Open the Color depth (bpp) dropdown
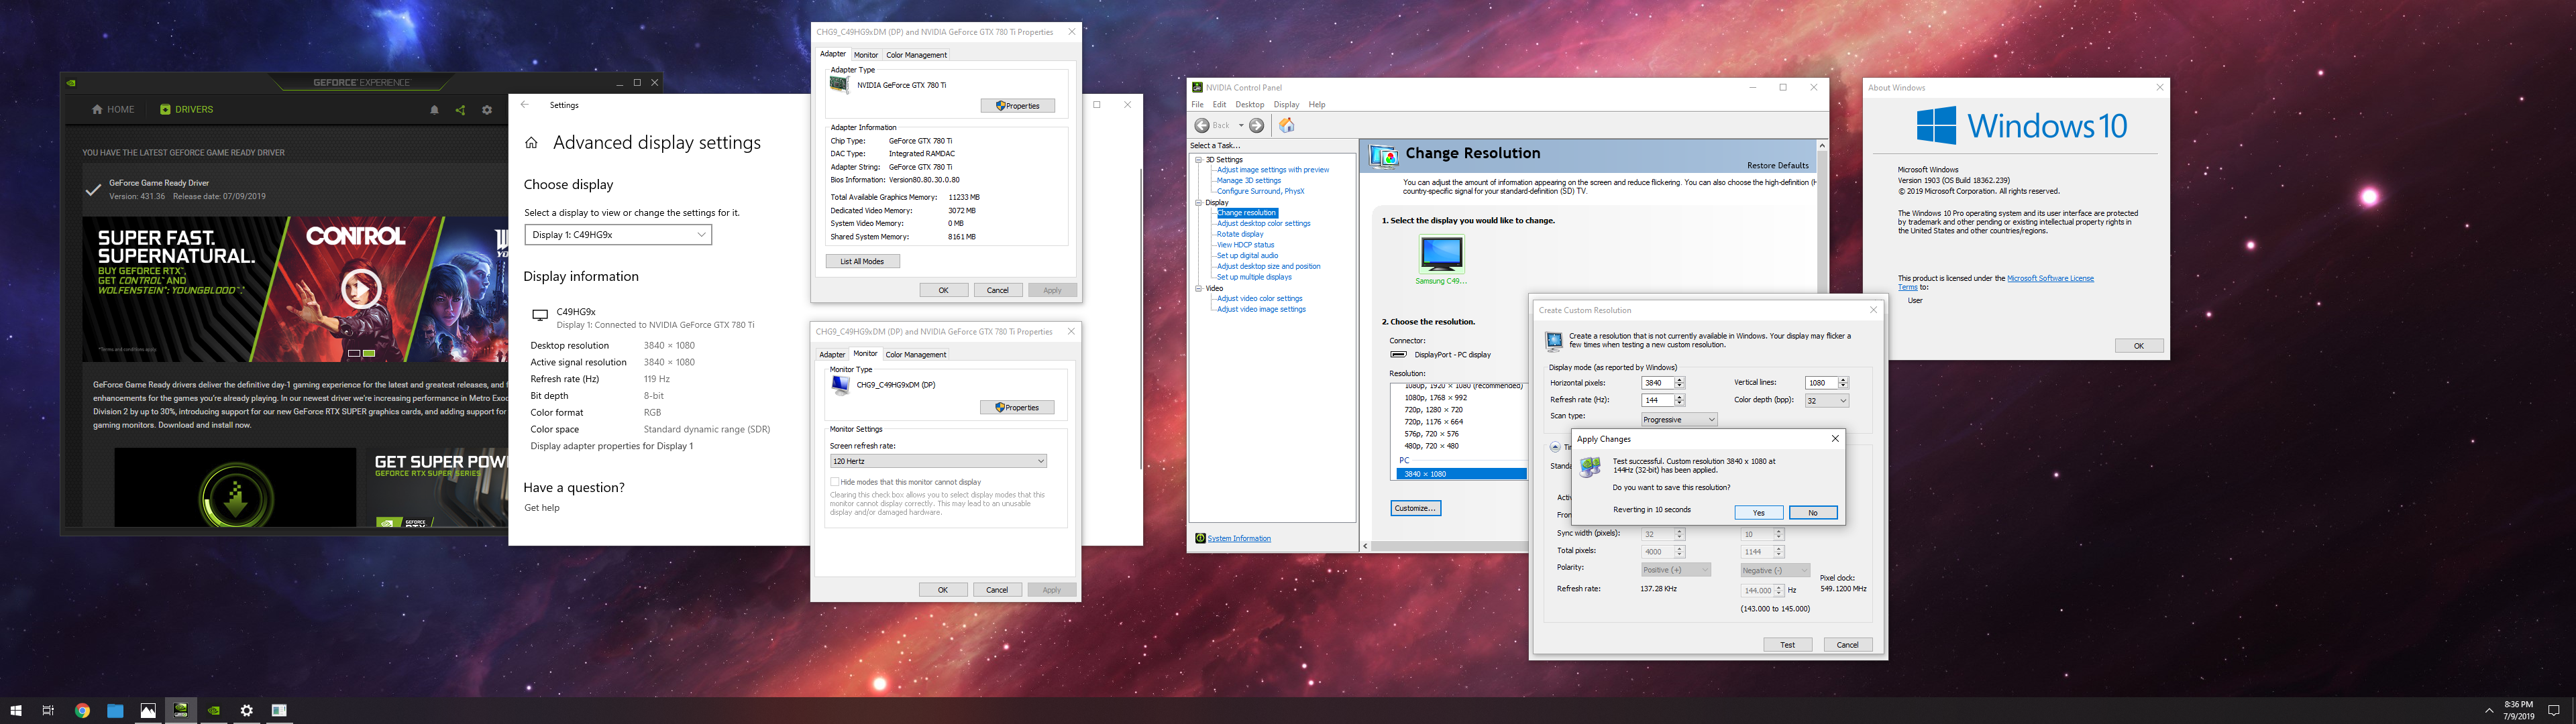Screen dimensions: 2576x724 (1827, 401)
